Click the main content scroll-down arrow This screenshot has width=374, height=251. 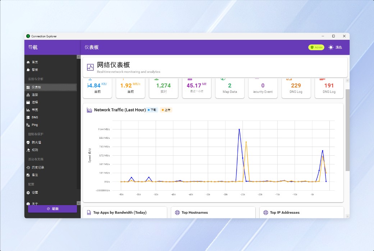347,216
